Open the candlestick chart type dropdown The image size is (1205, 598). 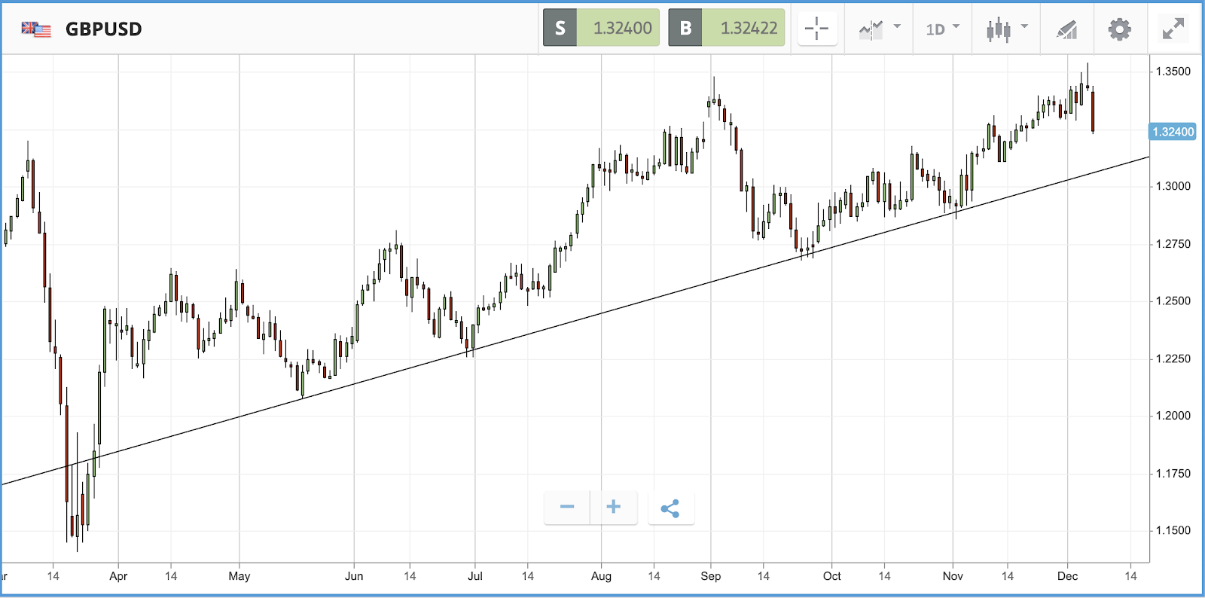point(1006,29)
